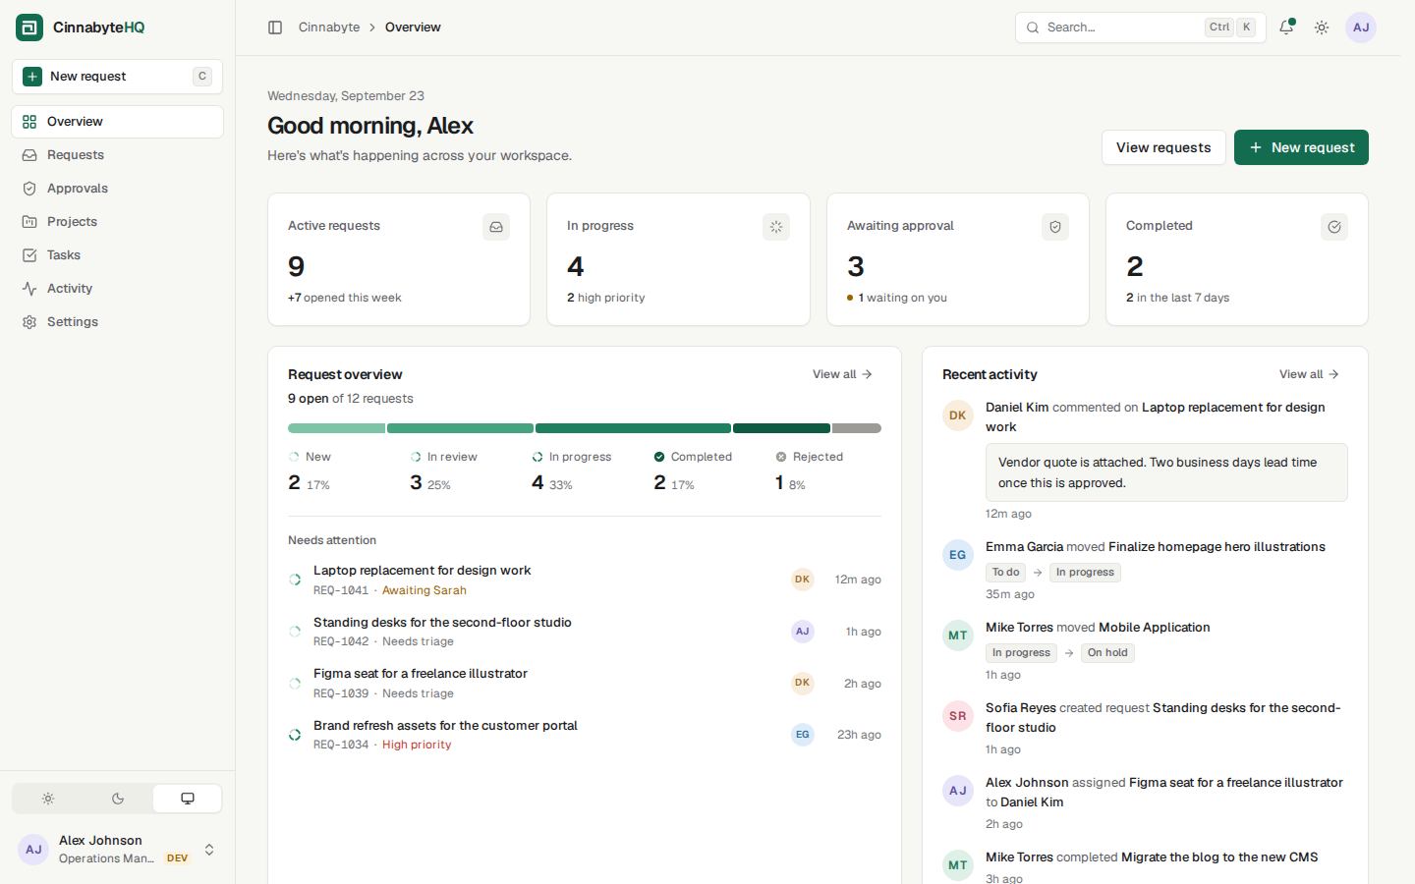
Task: Click View all in Request overview
Action: pyautogui.click(x=842, y=374)
